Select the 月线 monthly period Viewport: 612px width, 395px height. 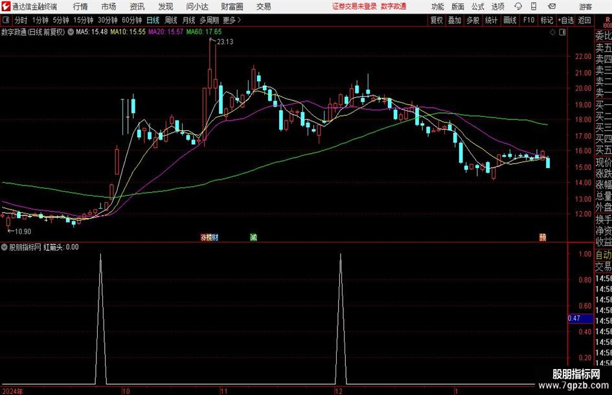[188, 20]
